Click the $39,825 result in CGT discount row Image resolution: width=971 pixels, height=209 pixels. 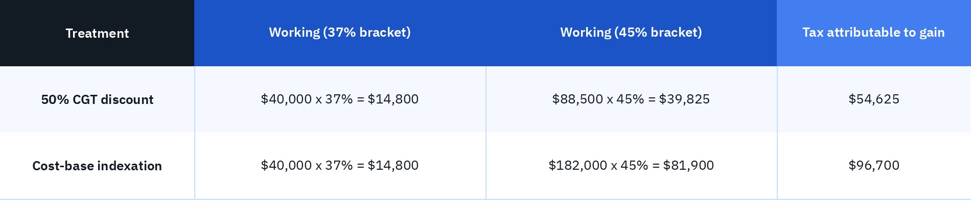click(684, 99)
